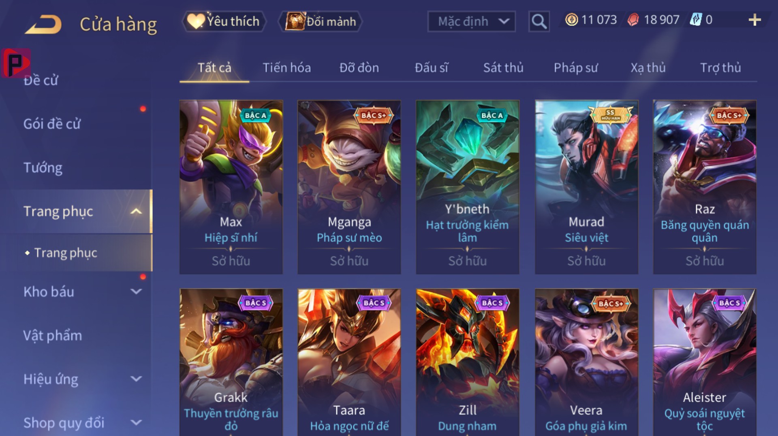
Task: Expand the Hiệu ứng sidebar section
Action: (x=137, y=379)
